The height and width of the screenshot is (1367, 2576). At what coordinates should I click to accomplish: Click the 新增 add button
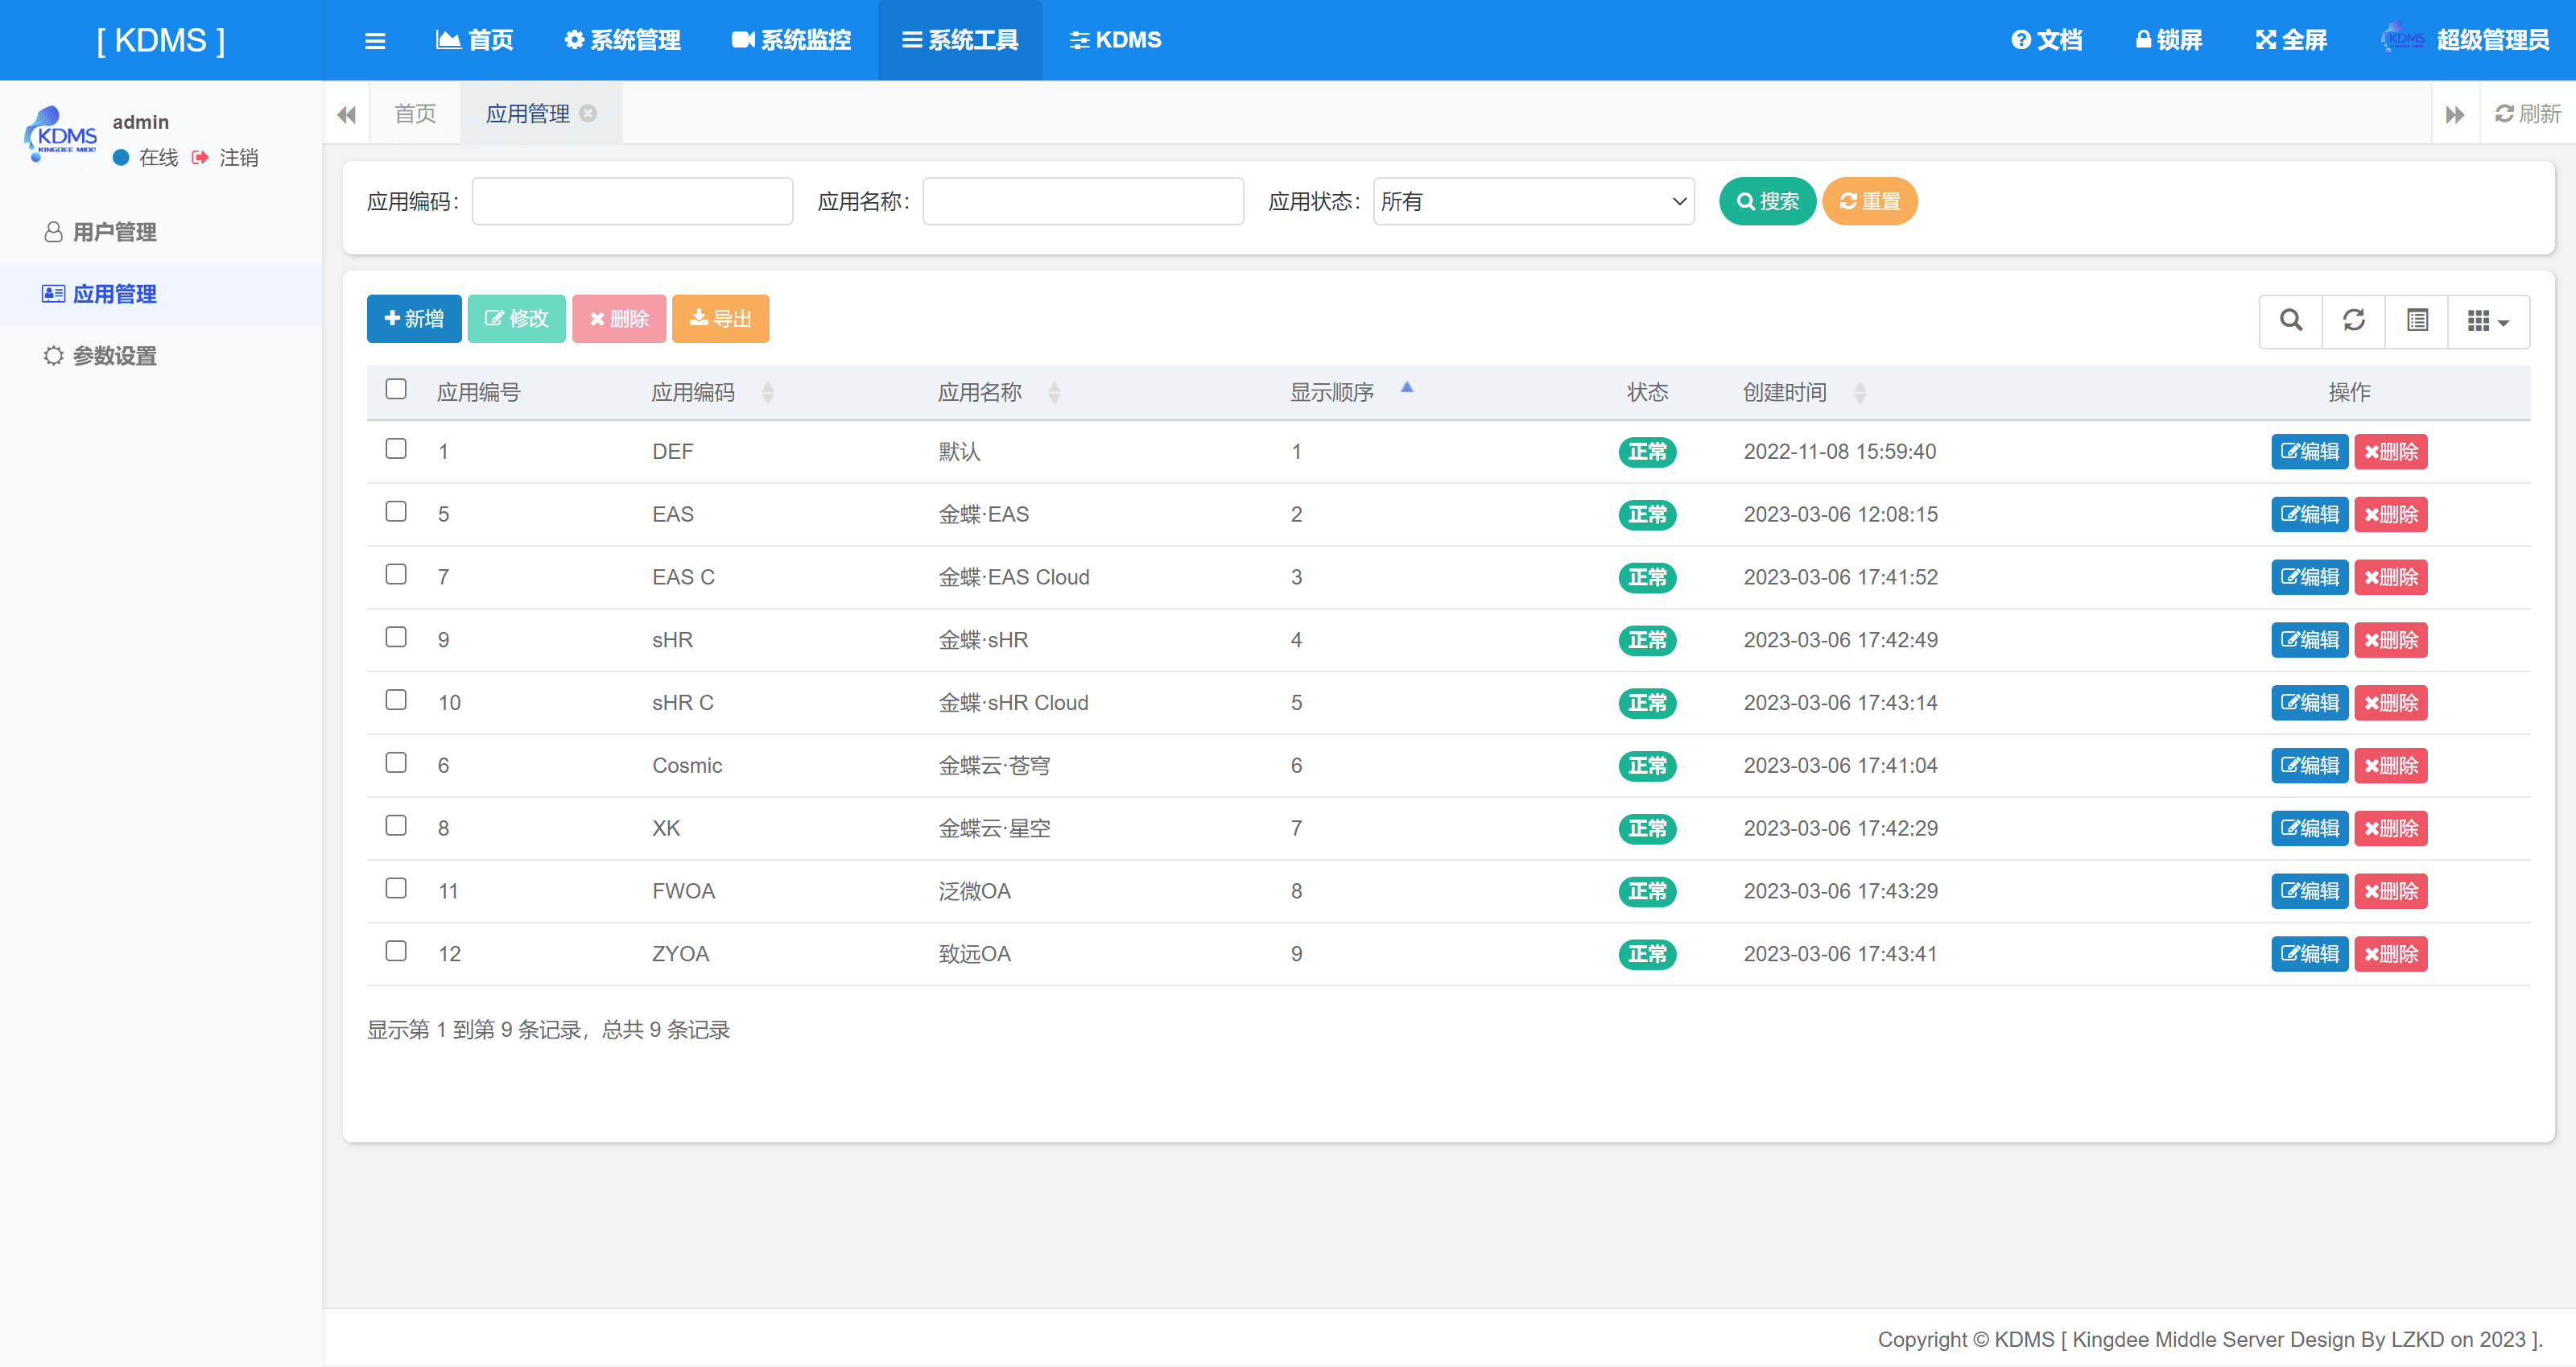tap(413, 319)
